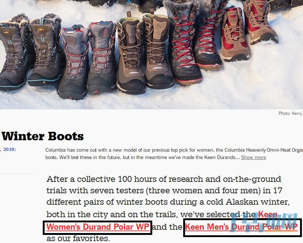Open the Women's Durand Polar WP link
The image size is (303, 243).
[98, 227]
